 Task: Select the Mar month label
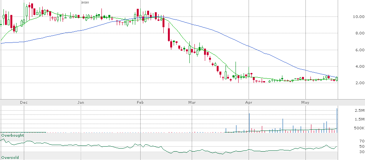pos(192,103)
